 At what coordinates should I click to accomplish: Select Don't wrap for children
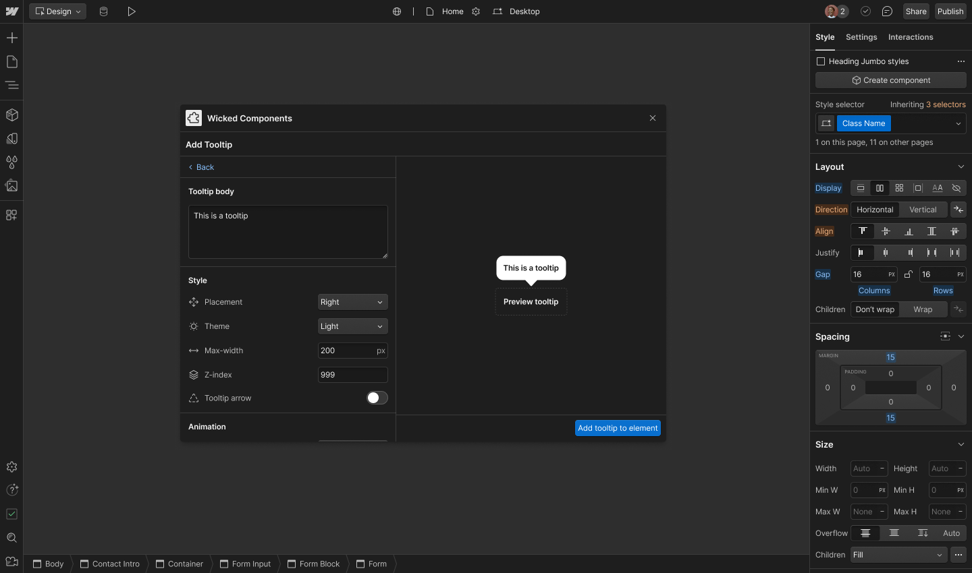coord(875,309)
